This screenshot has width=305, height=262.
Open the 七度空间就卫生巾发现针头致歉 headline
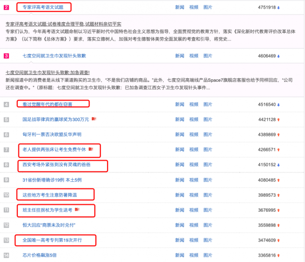click(x=54, y=56)
